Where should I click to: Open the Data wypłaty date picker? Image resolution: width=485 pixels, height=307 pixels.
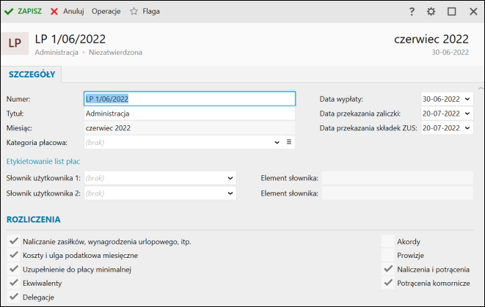tap(468, 99)
